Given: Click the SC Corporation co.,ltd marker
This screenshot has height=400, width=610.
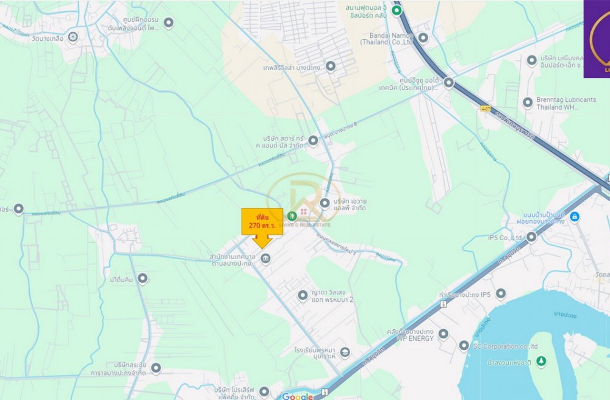Looking at the screenshot, I should pos(464,345).
